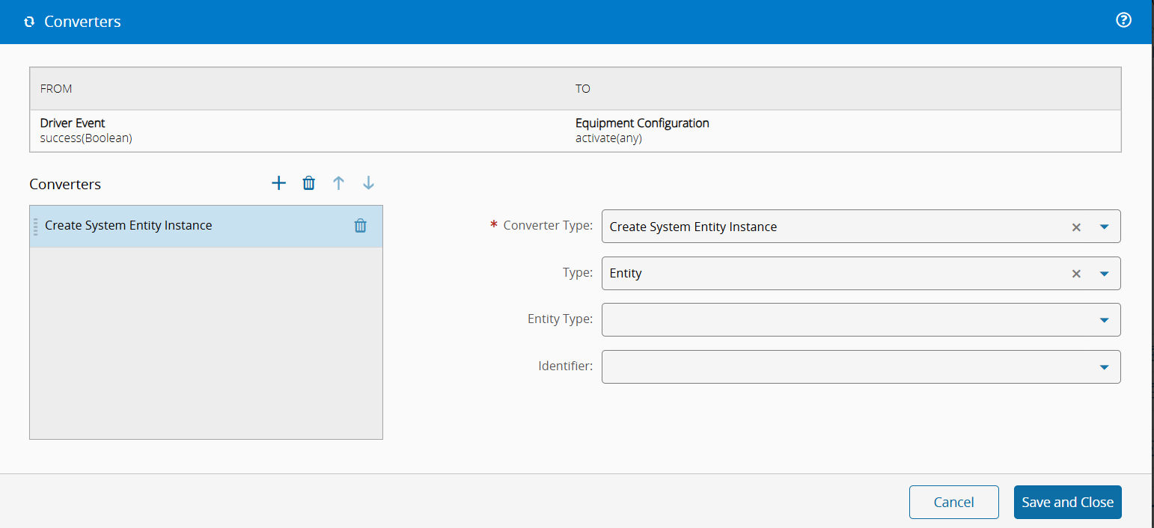Delete Create System Entity Instance row via trash
Screen dimensions: 1154x528
[360, 226]
